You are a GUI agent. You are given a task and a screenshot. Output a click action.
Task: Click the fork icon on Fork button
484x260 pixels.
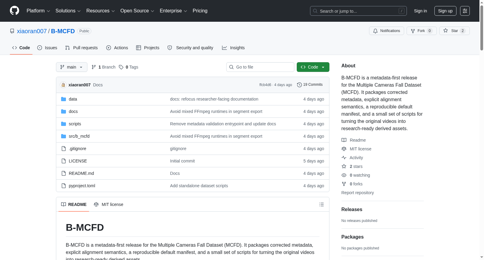[x=413, y=31]
